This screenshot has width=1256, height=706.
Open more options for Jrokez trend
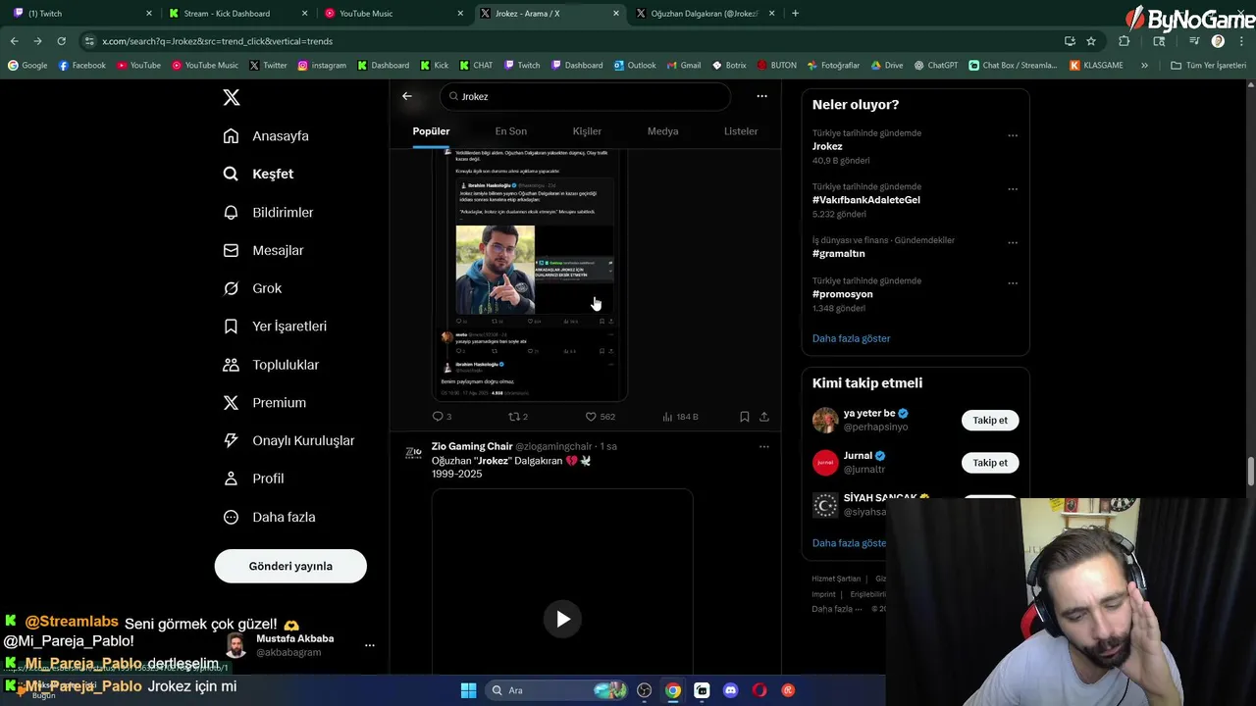(1013, 135)
